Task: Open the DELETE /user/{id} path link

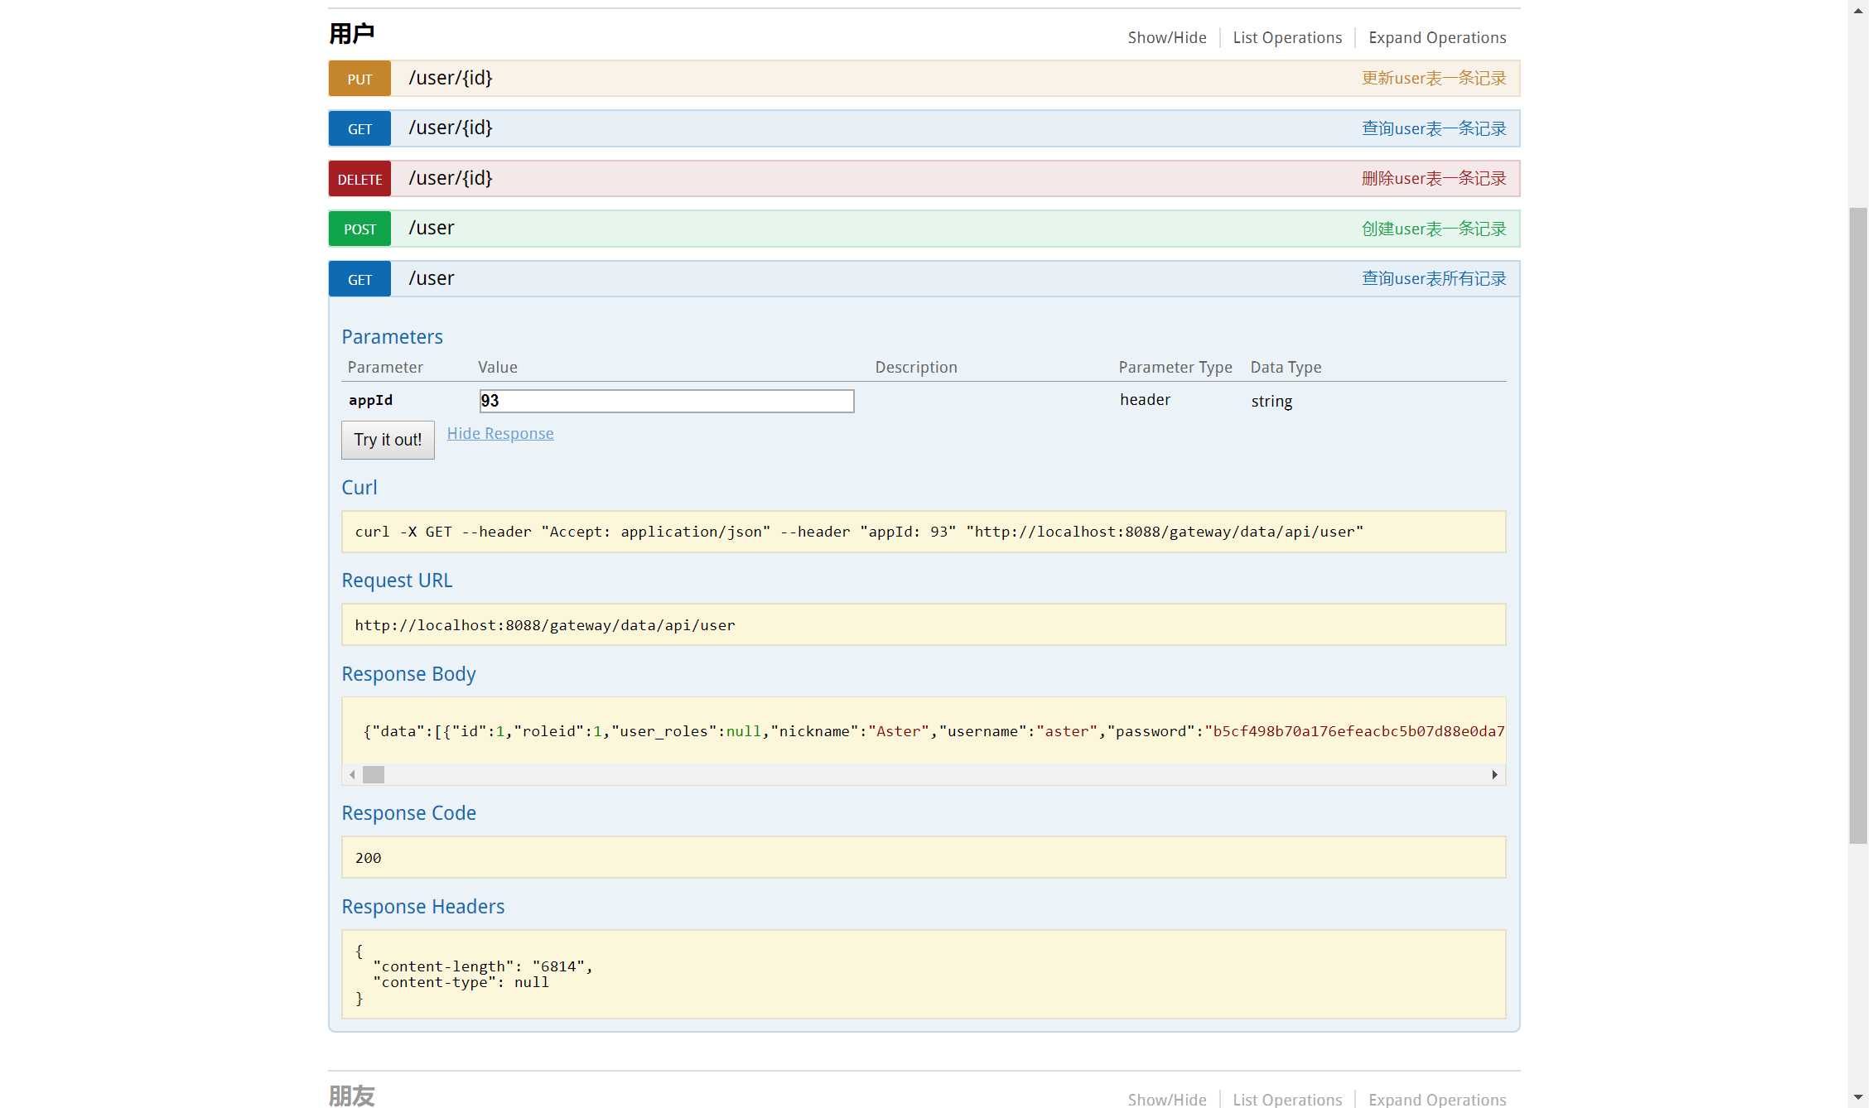Action: coord(450,178)
